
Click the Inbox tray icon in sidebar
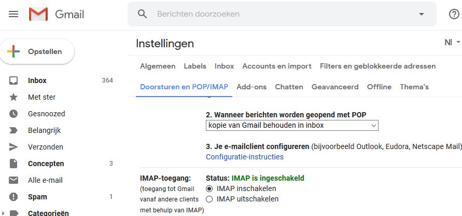click(x=13, y=80)
